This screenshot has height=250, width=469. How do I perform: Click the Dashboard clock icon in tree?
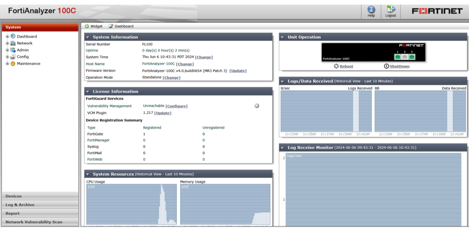point(13,36)
